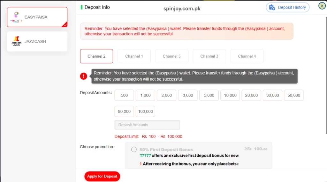Screen dimensions: 327x182
Task: Click the Deposit Info heading
Action: tap(97, 7)
